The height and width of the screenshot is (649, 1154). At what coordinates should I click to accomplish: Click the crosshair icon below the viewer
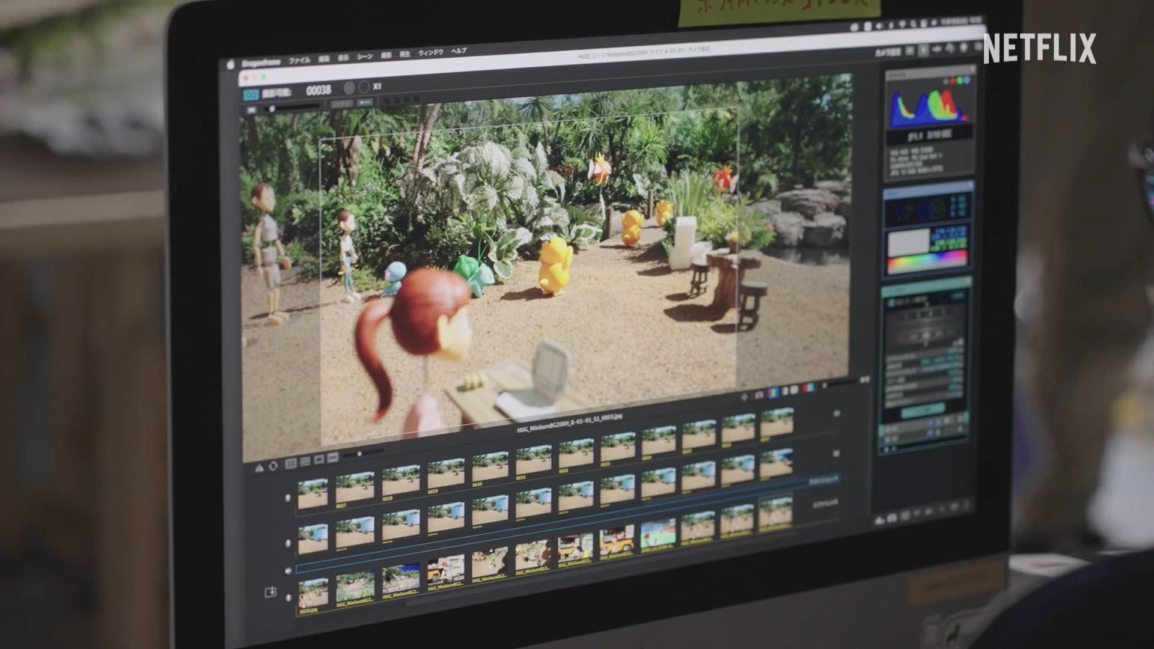pyautogui.click(x=745, y=397)
